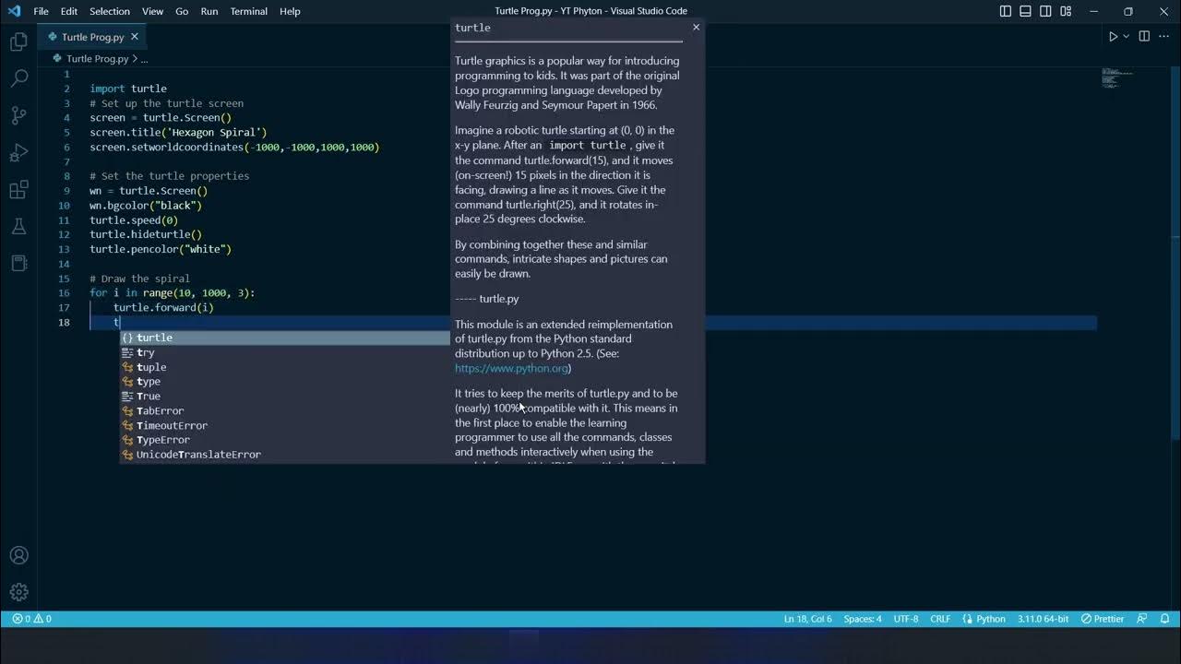Open the Run and Debug view

pyautogui.click(x=18, y=152)
